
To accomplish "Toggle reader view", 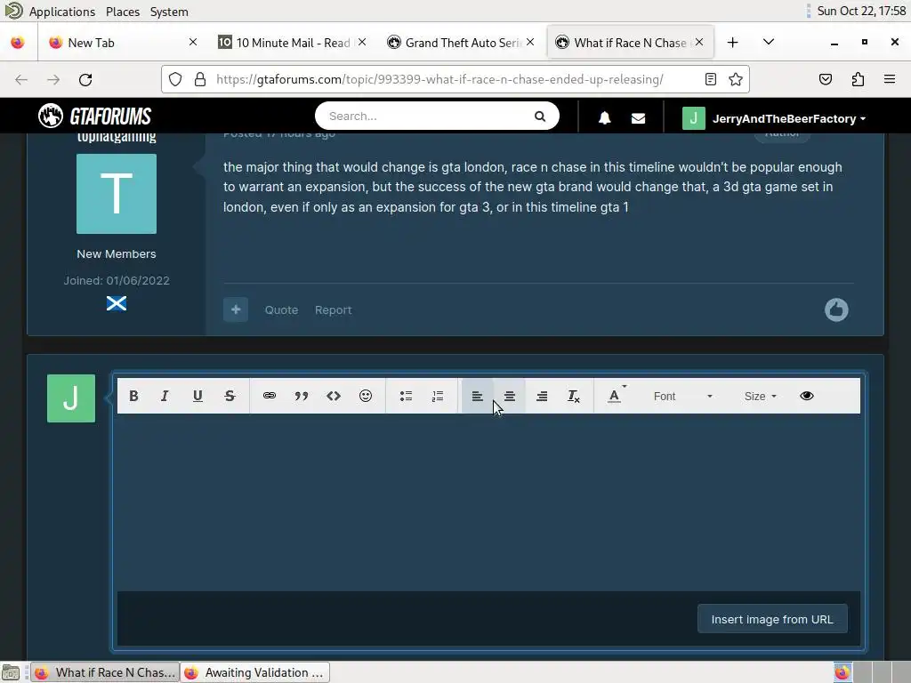I will point(710,79).
